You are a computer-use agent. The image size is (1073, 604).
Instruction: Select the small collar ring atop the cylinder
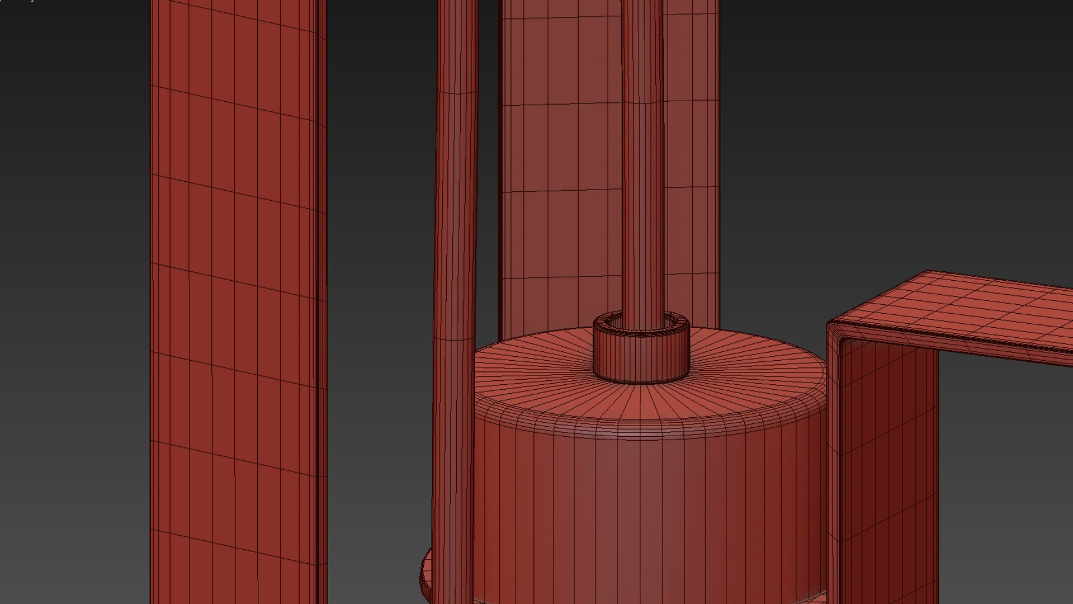point(641,348)
